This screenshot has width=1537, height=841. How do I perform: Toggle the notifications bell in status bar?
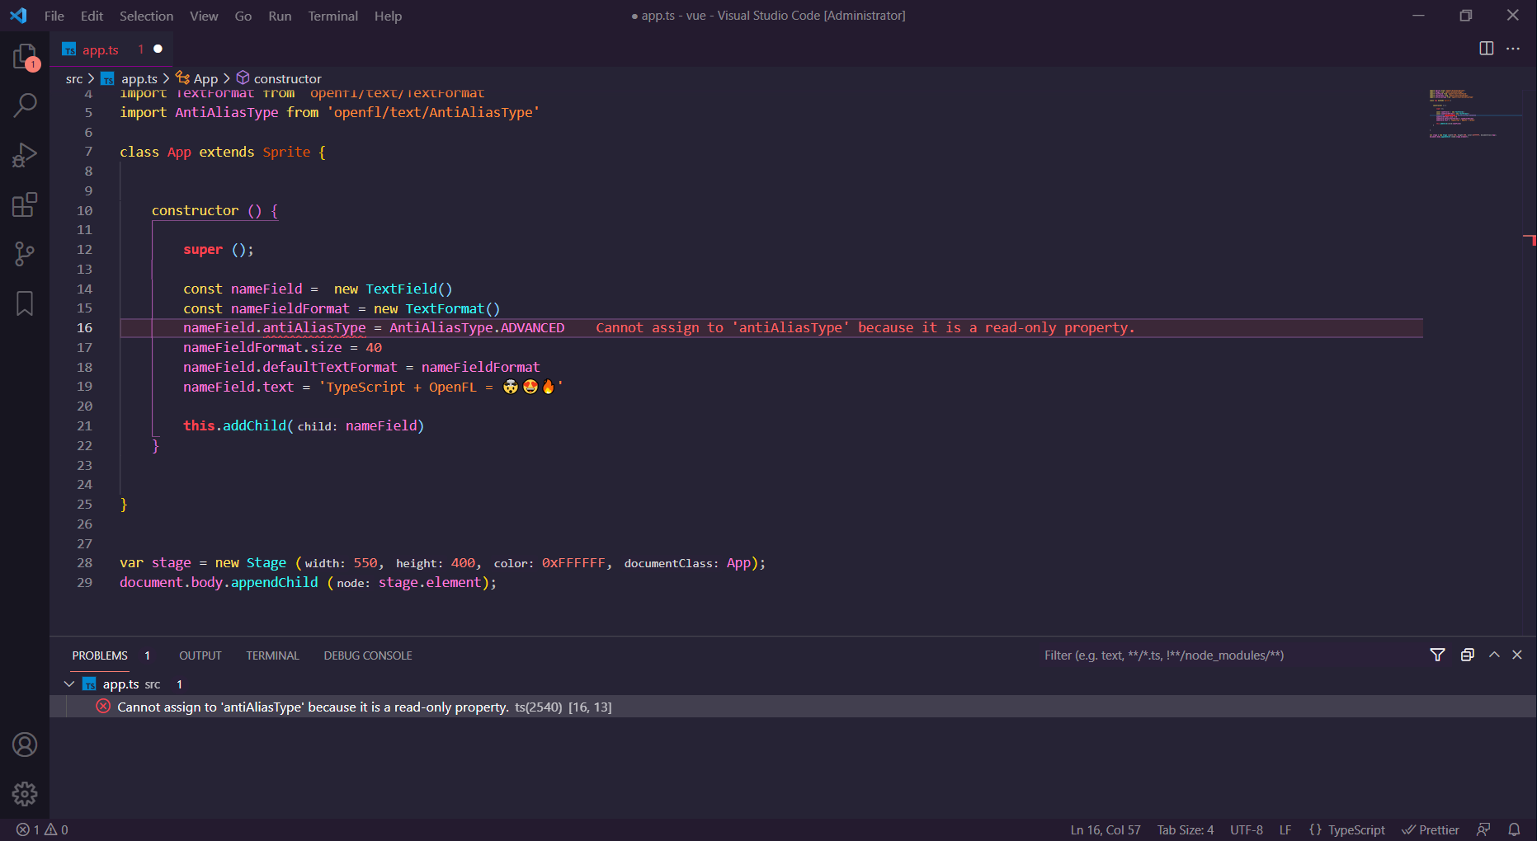click(1515, 829)
